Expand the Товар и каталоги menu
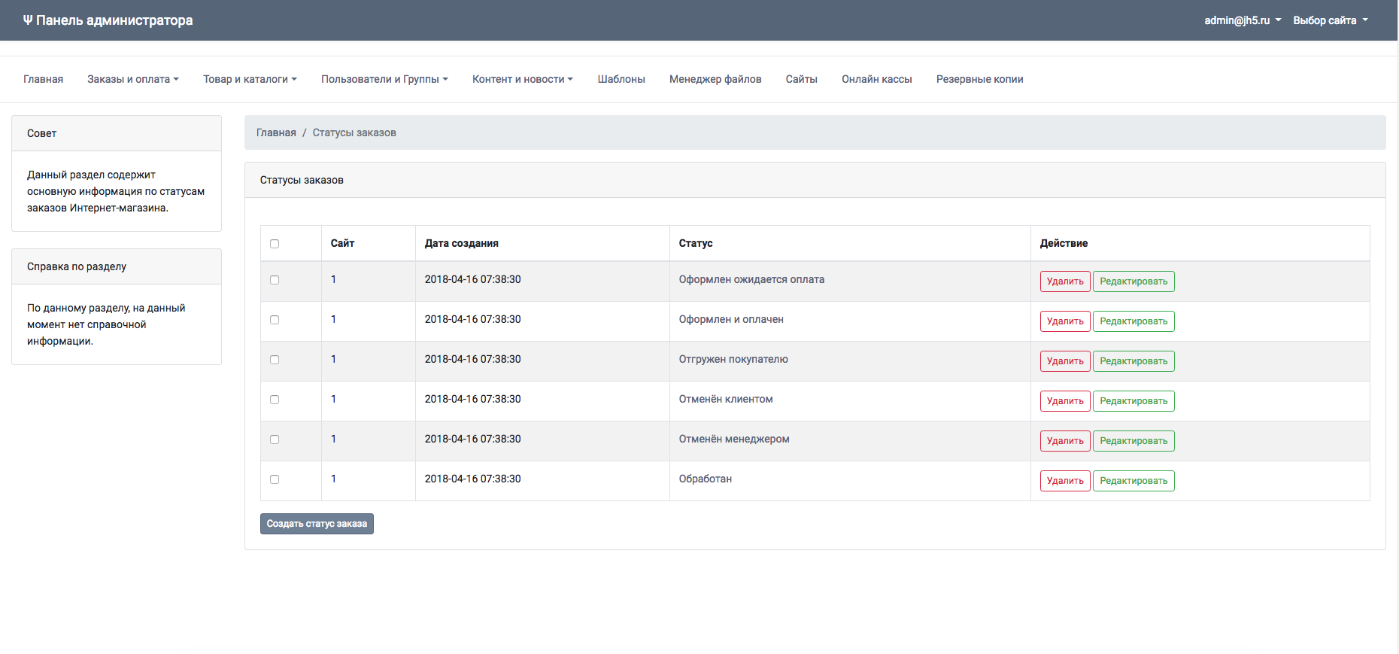 pos(250,79)
